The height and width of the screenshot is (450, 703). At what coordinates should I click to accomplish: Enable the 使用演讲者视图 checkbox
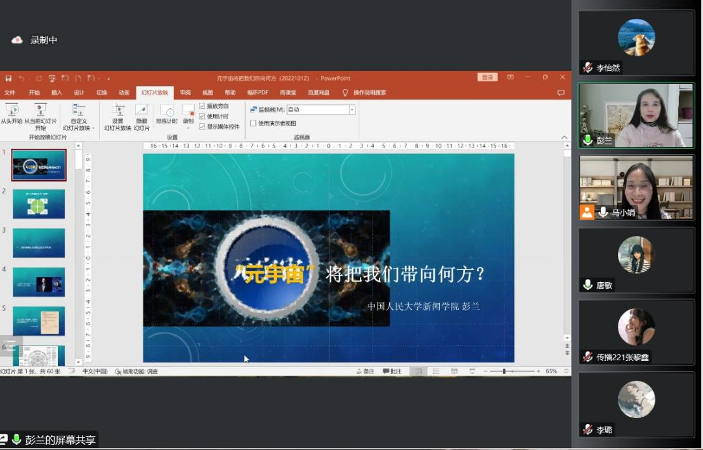[x=253, y=123]
